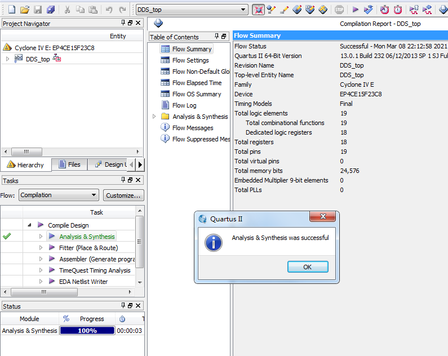Toggle the highlighted Assignment Editor toolbar icon
The image size is (448, 356).
coord(258,10)
